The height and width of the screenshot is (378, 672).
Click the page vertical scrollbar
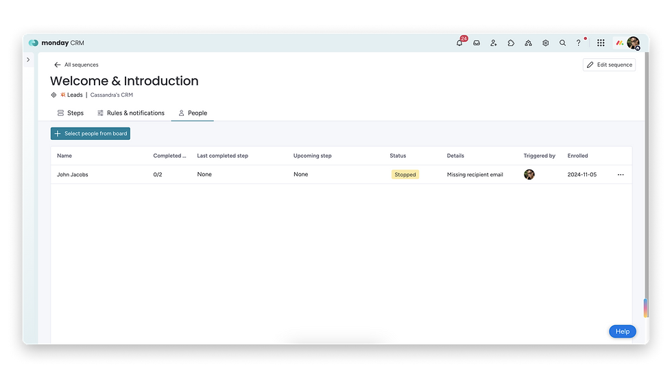click(647, 185)
